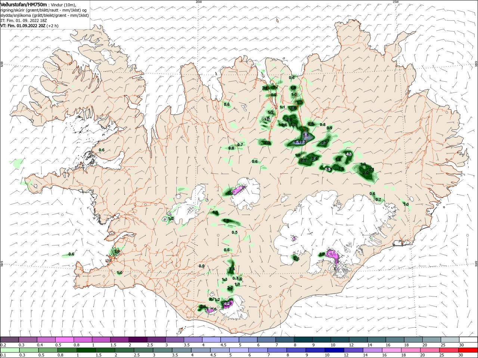Click the 'VT: Fim. 01.09.2022 20Z (+2 h)' line

pyautogui.click(x=30, y=26)
